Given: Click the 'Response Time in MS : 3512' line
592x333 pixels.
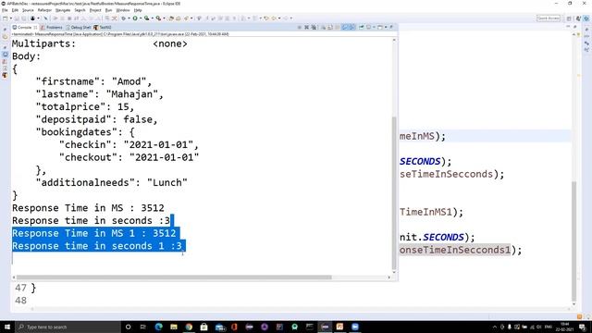Looking at the screenshot, I should click(88, 208).
